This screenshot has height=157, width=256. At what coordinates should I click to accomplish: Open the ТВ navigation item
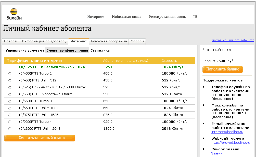click(195, 17)
